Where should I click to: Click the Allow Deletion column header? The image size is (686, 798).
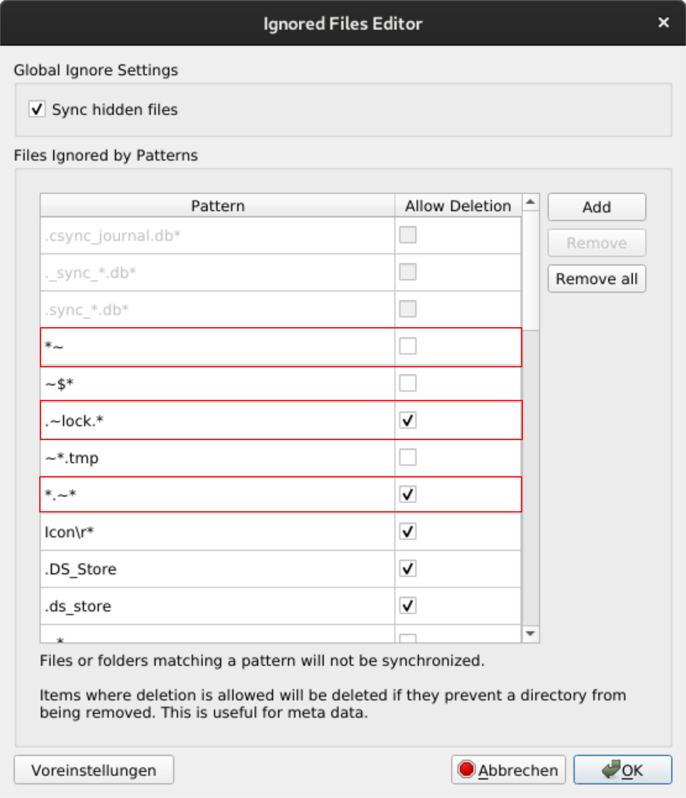click(x=458, y=206)
